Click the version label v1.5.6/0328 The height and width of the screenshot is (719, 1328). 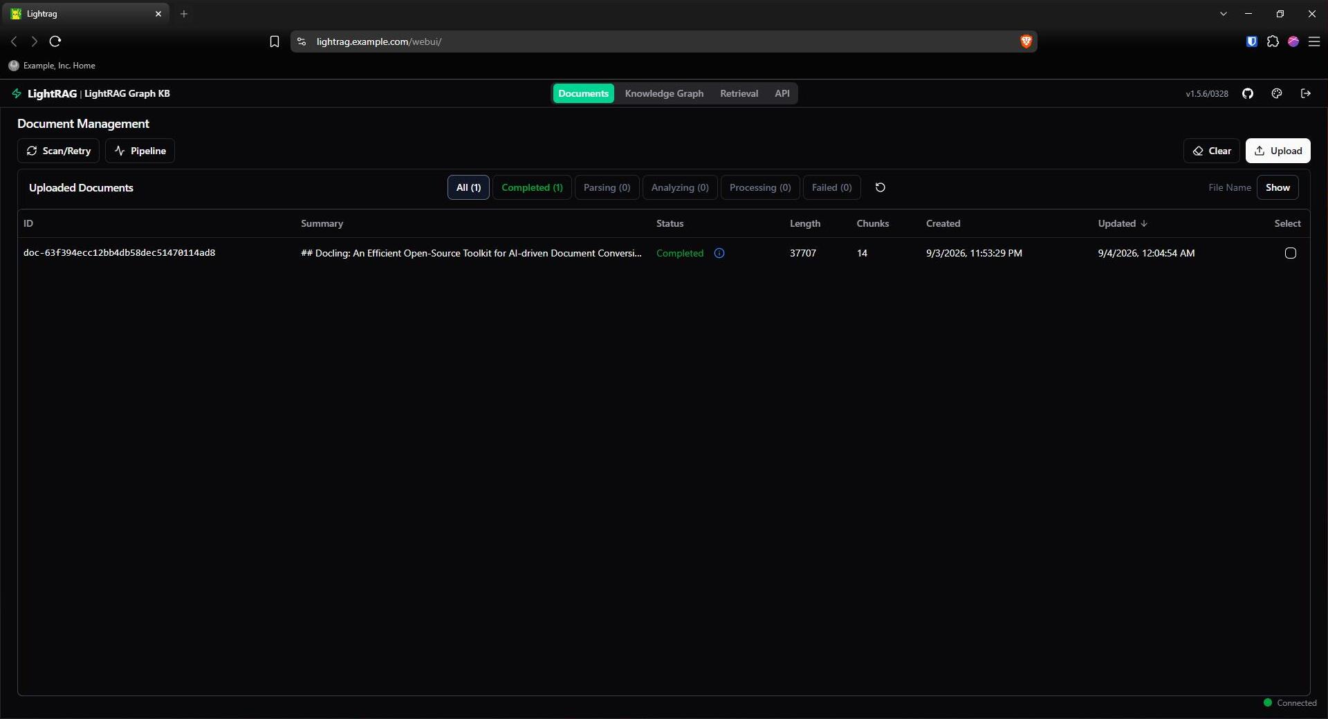(1207, 93)
